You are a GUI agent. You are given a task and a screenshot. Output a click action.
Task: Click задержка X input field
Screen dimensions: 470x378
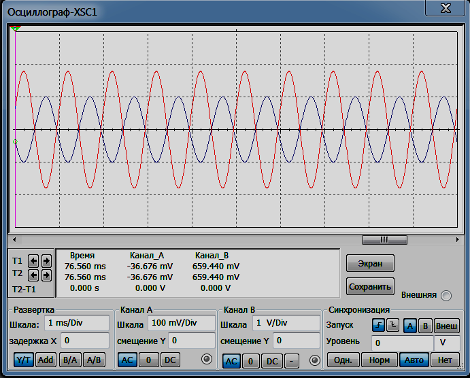click(85, 341)
